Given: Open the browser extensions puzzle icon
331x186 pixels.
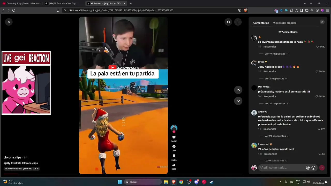Looking at the screenshot, I should tap(291, 10).
